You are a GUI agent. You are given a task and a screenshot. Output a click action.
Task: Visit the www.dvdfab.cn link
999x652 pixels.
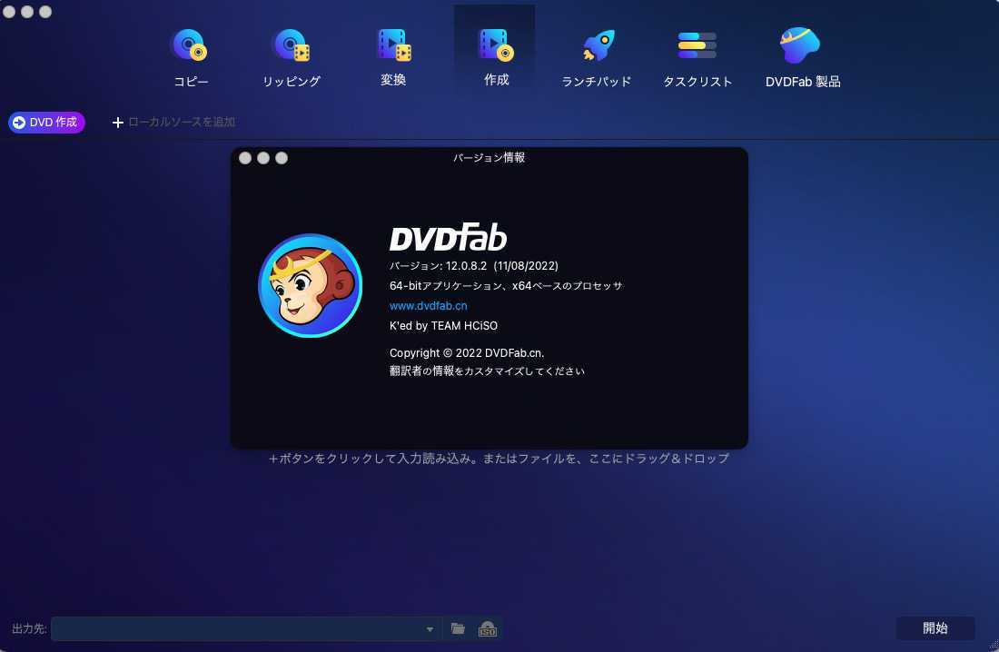(x=428, y=306)
